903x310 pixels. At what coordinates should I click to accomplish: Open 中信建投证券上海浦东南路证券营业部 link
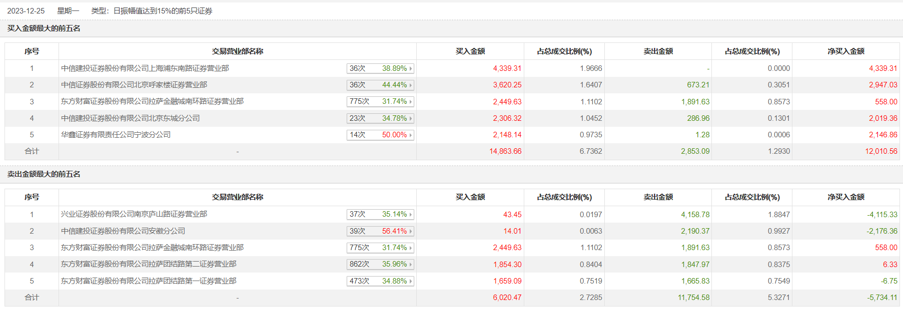145,68
